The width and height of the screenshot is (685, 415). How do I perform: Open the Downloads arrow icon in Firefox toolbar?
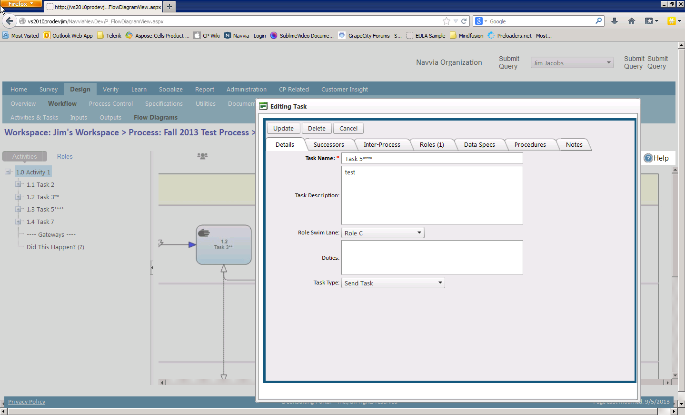[615, 21]
